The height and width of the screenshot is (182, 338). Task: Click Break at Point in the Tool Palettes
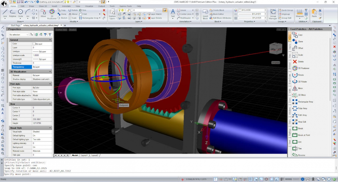(x=300, y=135)
